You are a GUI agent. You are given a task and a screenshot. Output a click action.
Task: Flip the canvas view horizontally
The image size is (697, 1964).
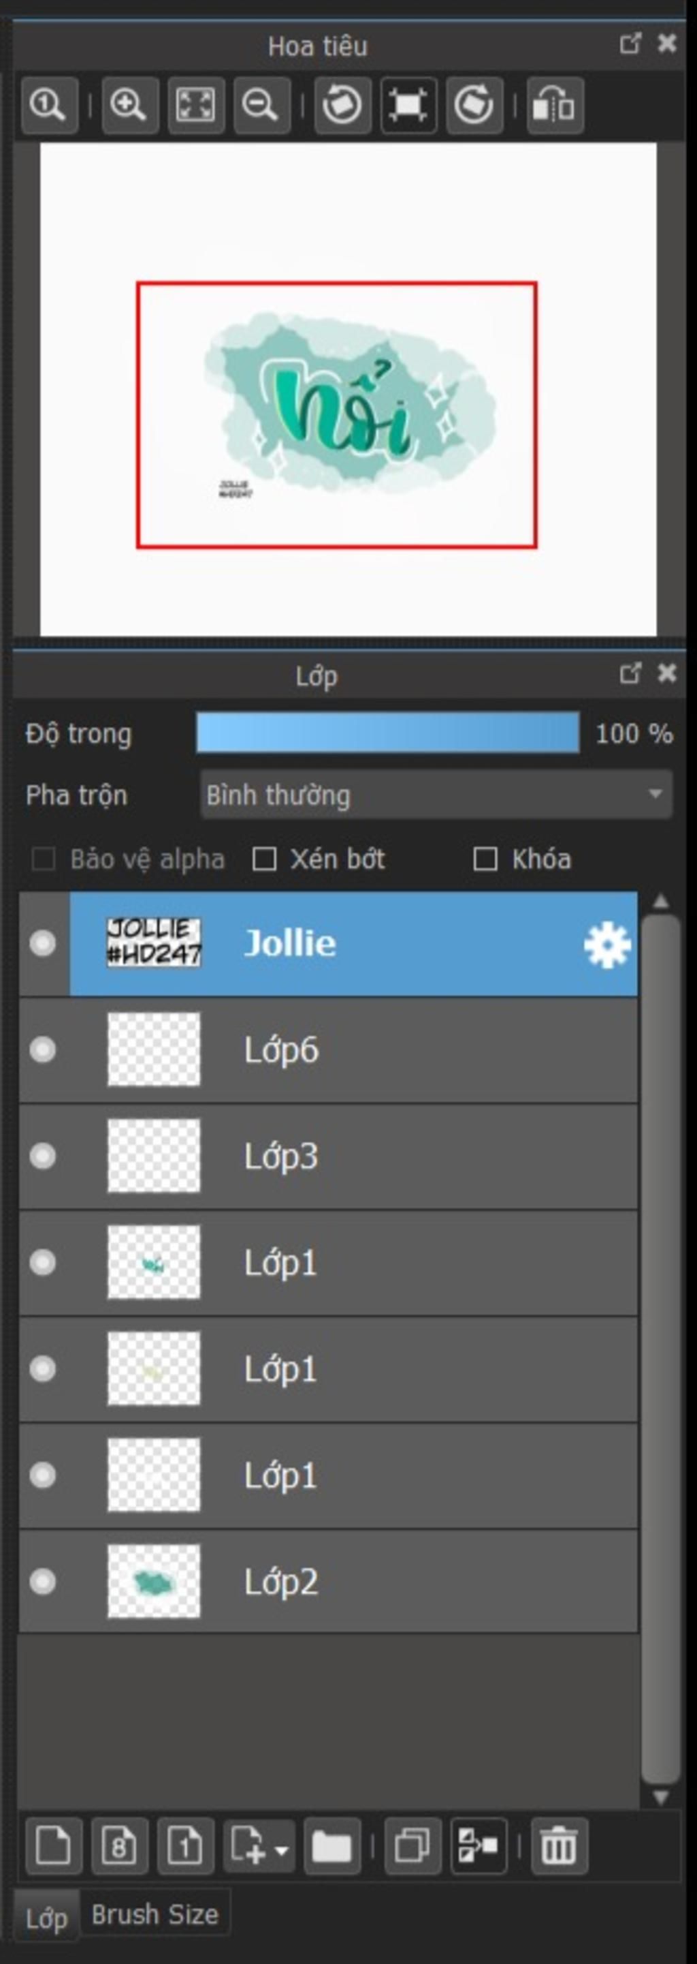[555, 105]
